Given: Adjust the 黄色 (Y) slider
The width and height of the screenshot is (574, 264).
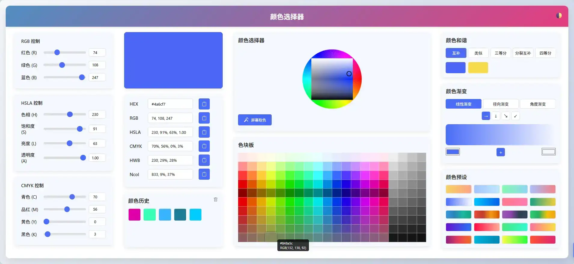Looking at the screenshot, I should (x=65, y=222).
